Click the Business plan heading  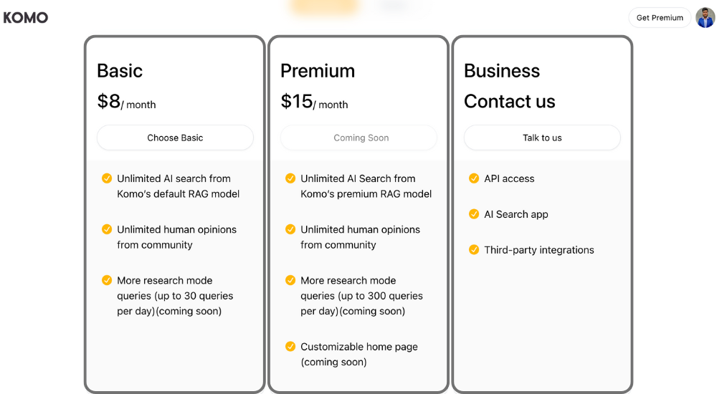tap(502, 71)
